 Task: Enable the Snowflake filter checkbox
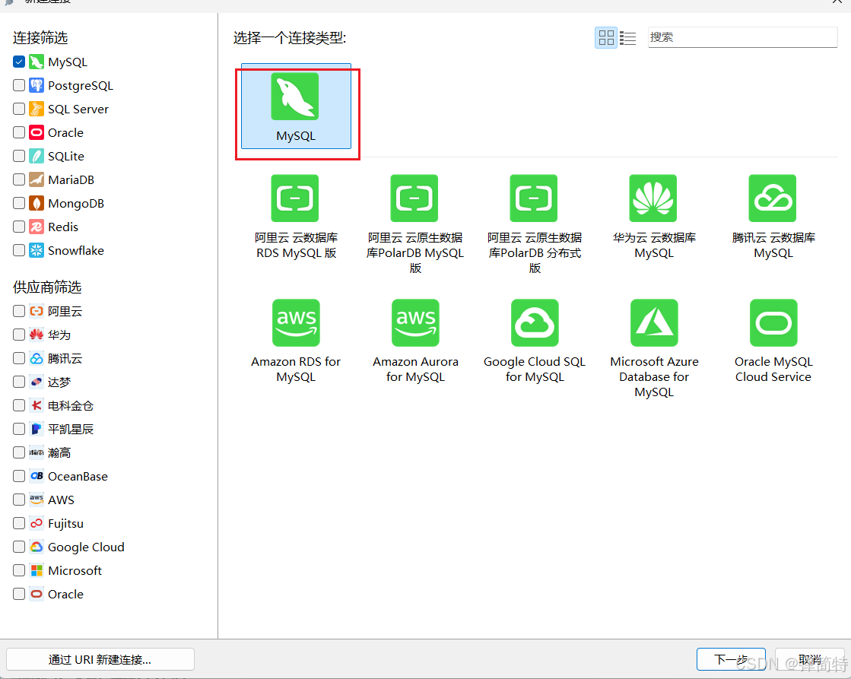click(x=19, y=250)
